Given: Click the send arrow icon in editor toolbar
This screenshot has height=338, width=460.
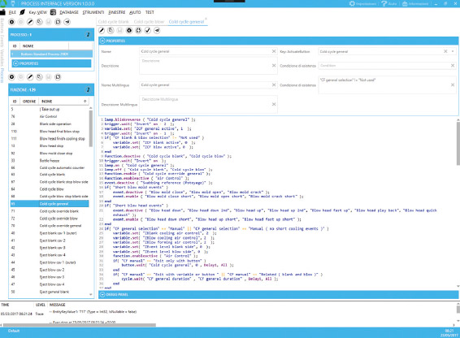Looking at the screenshot, I should [157, 30].
